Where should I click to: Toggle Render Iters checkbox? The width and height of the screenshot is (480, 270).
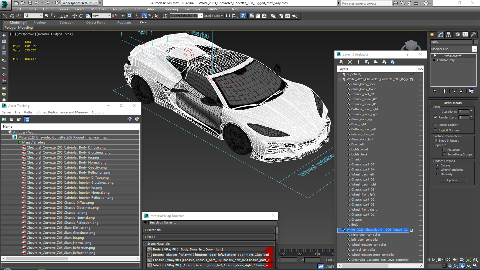tap(435, 117)
